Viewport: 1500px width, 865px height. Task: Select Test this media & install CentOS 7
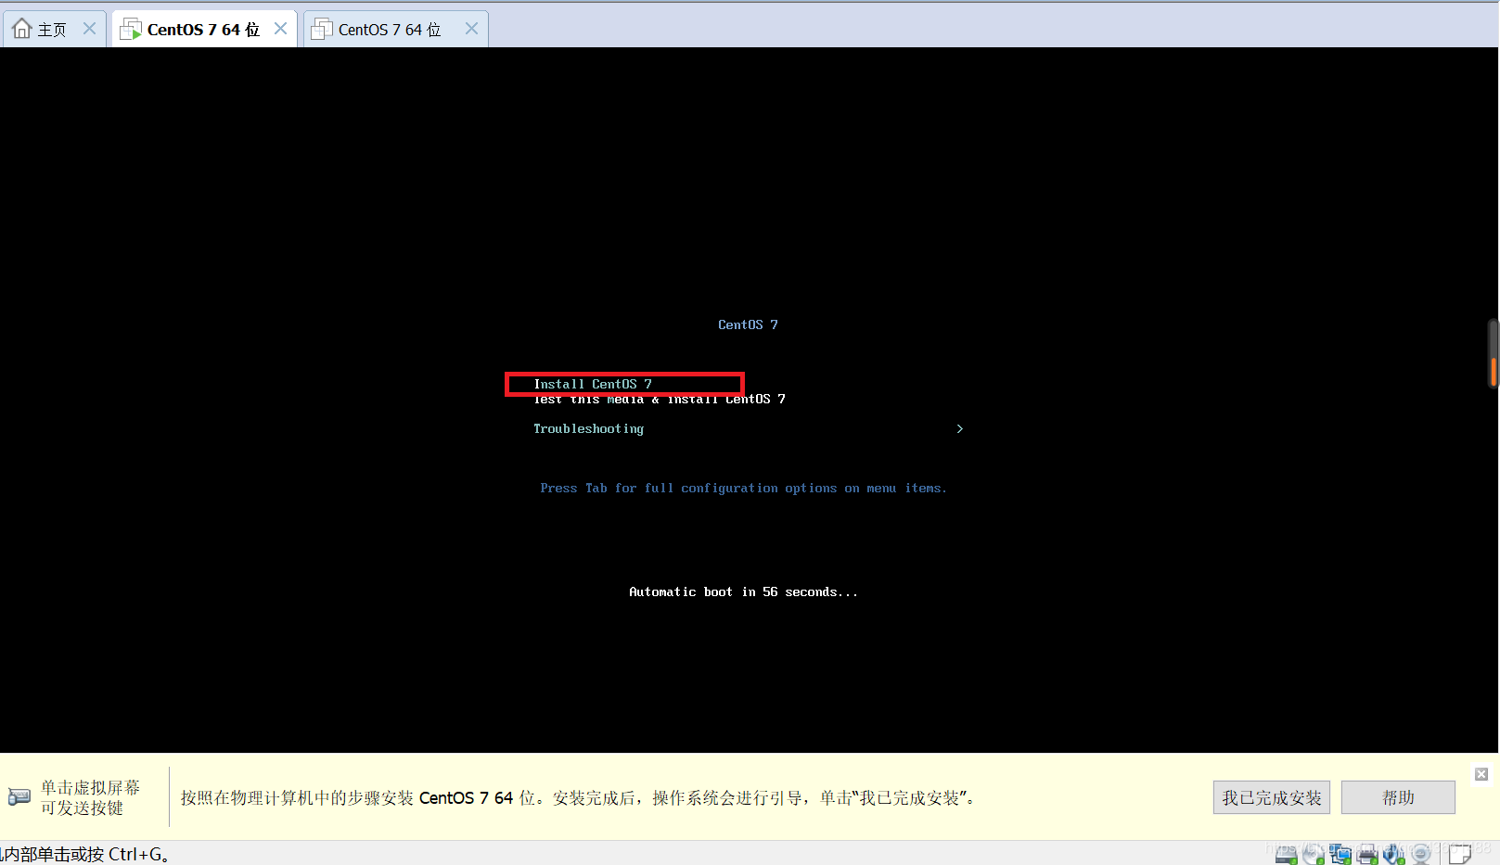[x=659, y=400]
